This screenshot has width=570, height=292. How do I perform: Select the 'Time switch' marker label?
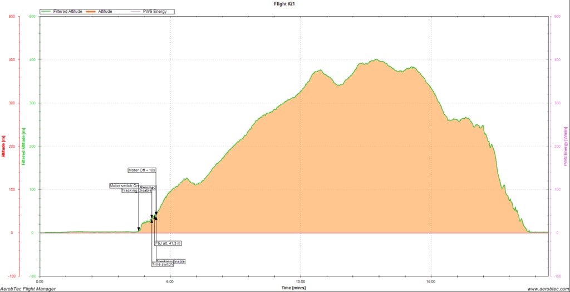[163, 264]
